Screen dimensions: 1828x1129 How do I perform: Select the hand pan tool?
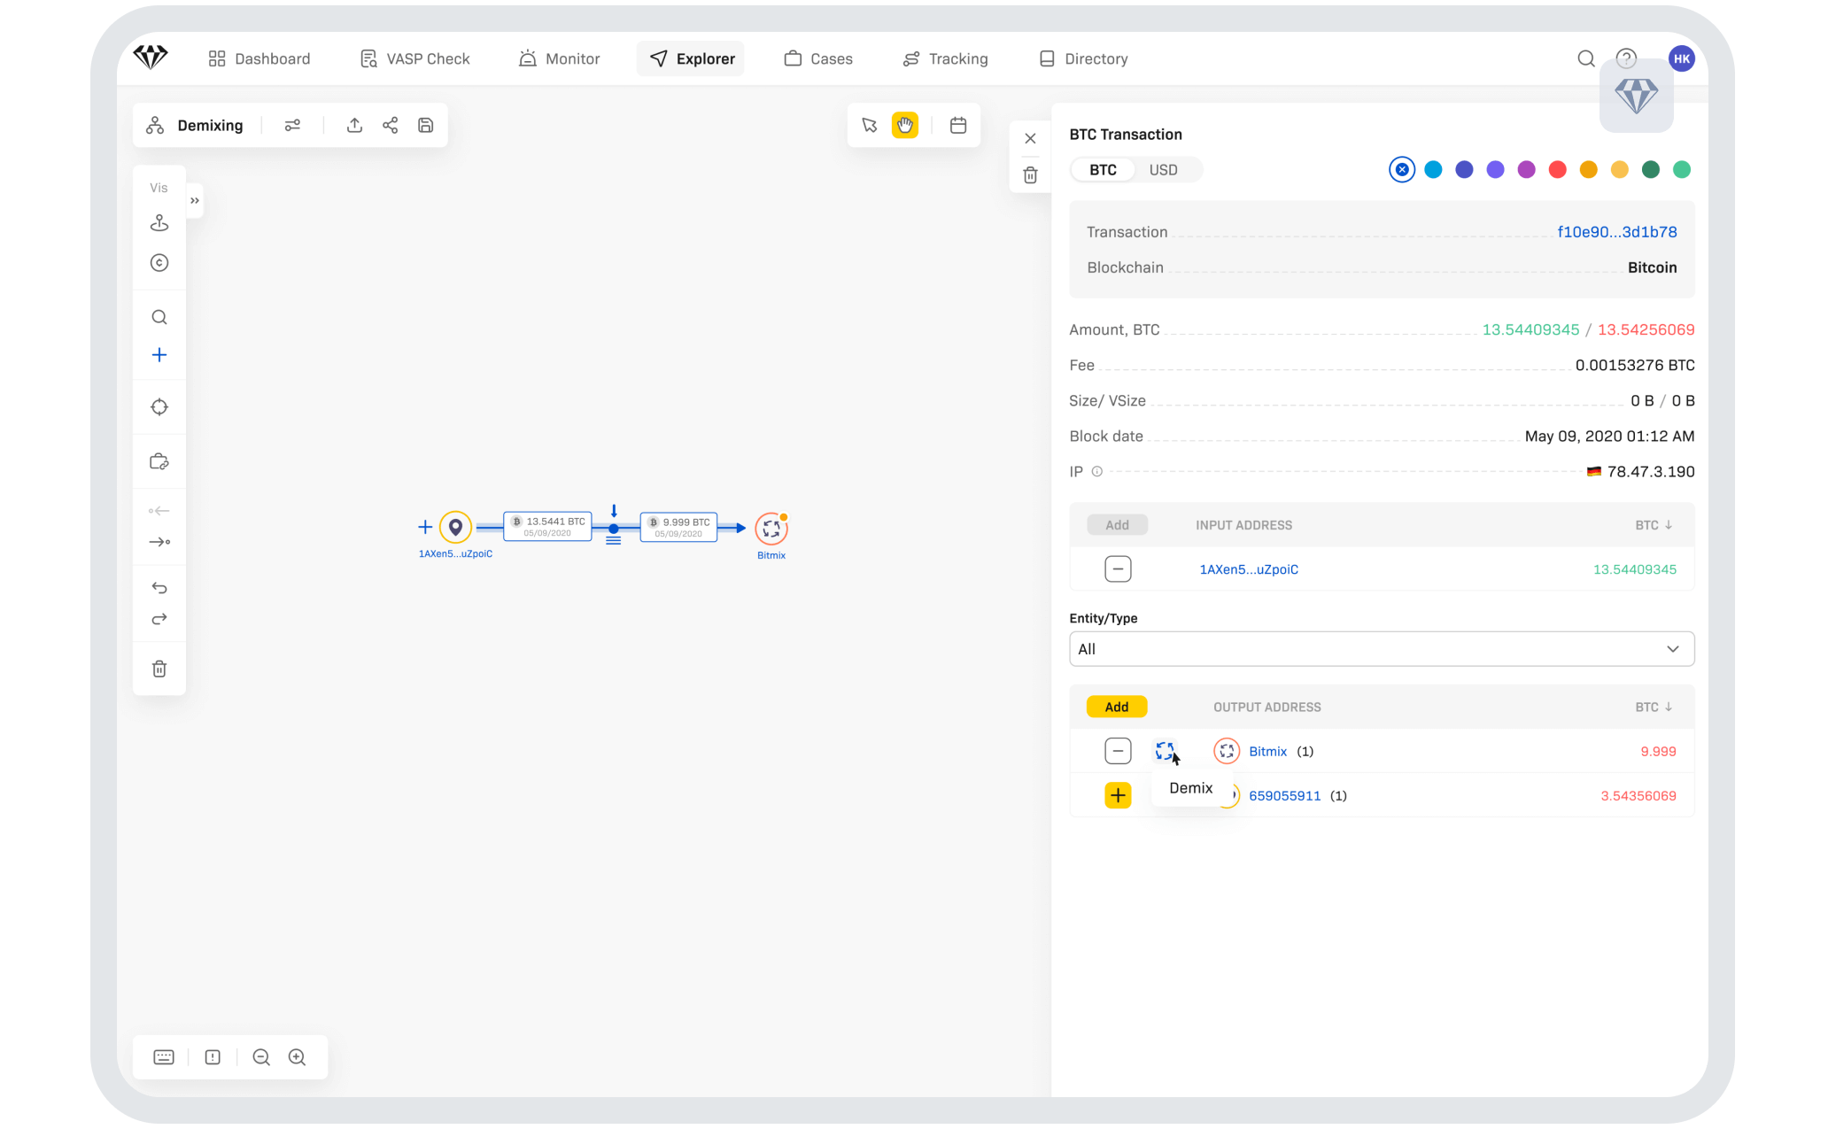coord(904,126)
